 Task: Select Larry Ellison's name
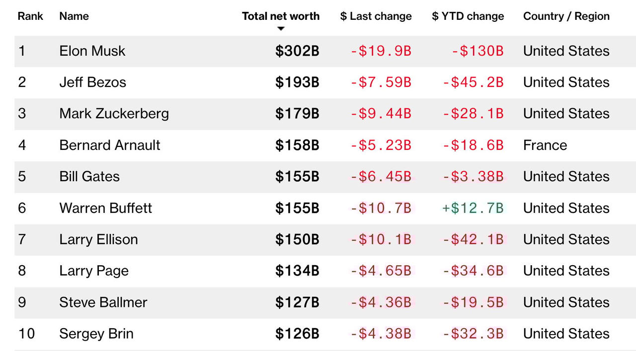(98, 240)
